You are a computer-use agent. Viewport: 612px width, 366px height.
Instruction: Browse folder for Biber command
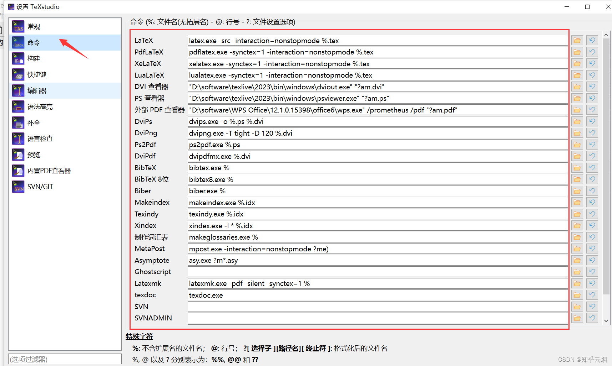tap(577, 191)
